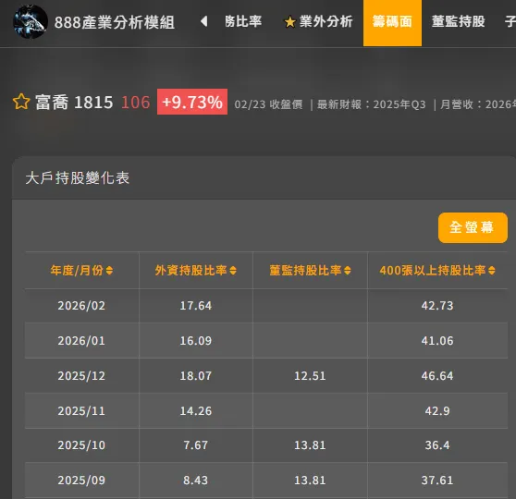Click the 02/23 收盤價 label
This screenshot has height=499, width=516.
coord(268,104)
